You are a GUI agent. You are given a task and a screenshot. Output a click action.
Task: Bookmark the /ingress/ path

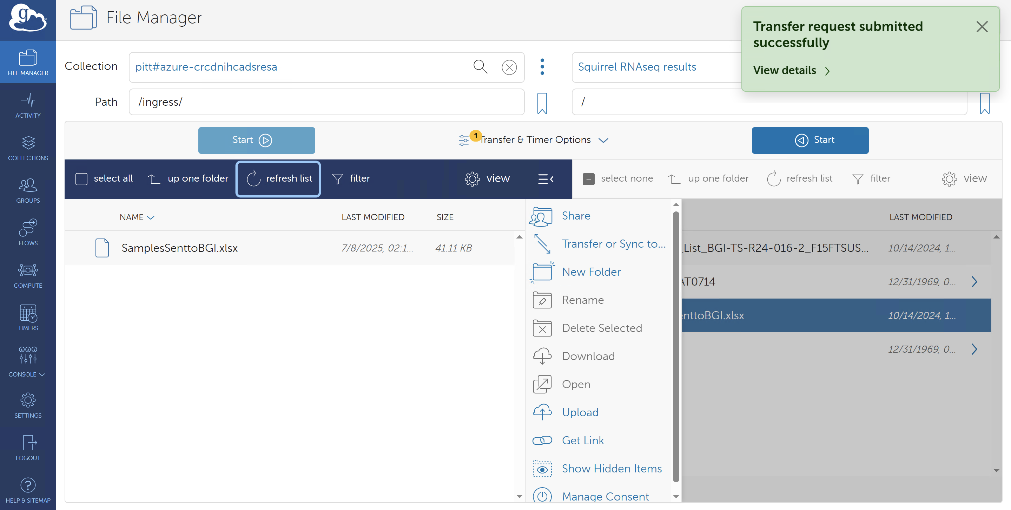(542, 103)
